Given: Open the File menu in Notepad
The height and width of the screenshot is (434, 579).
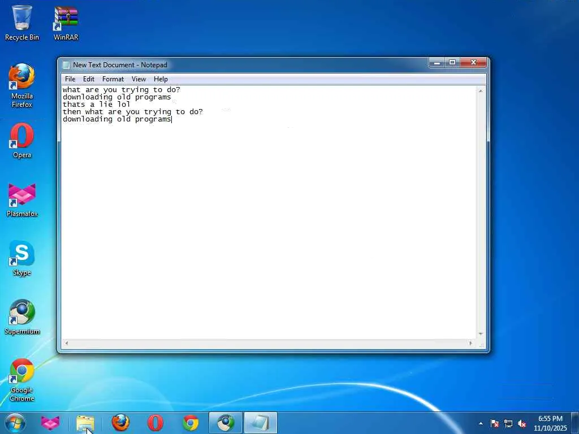Looking at the screenshot, I should click(x=70, y=79).
